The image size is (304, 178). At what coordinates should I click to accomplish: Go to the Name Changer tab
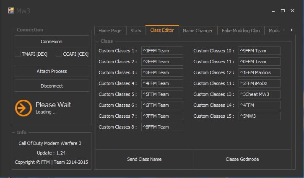coord(198,31)
